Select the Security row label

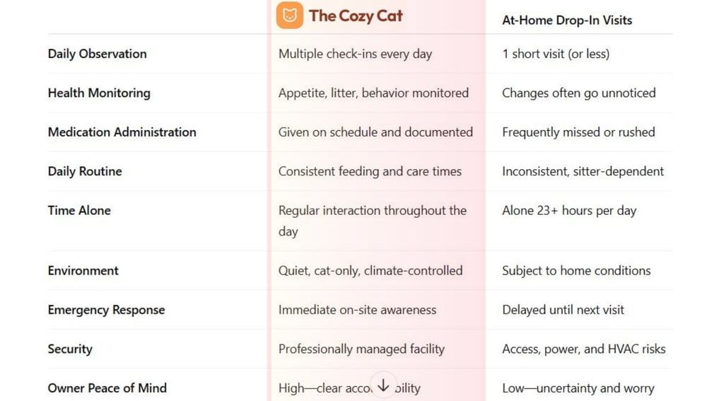70,349
